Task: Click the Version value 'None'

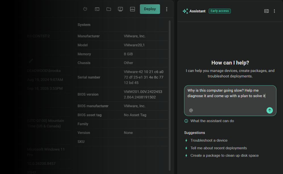Action: tap(128, 133)
